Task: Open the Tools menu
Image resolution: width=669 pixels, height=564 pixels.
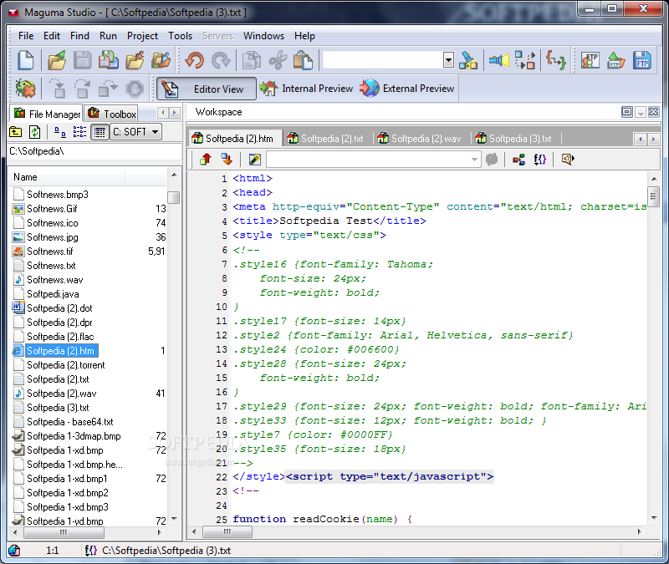Action: (x=180, y=36)
